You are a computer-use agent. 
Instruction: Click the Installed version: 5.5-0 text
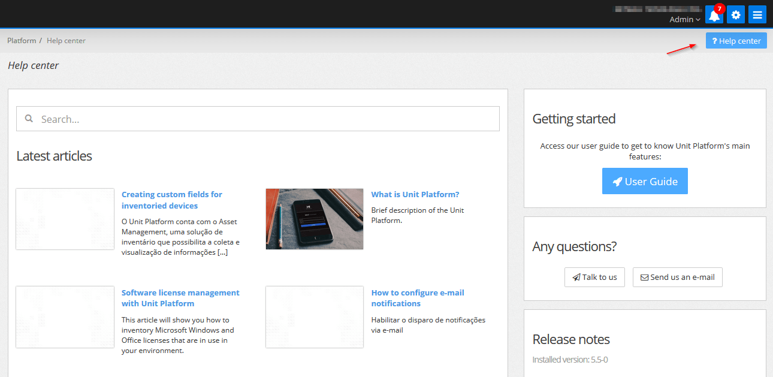[x=570, y=360]
